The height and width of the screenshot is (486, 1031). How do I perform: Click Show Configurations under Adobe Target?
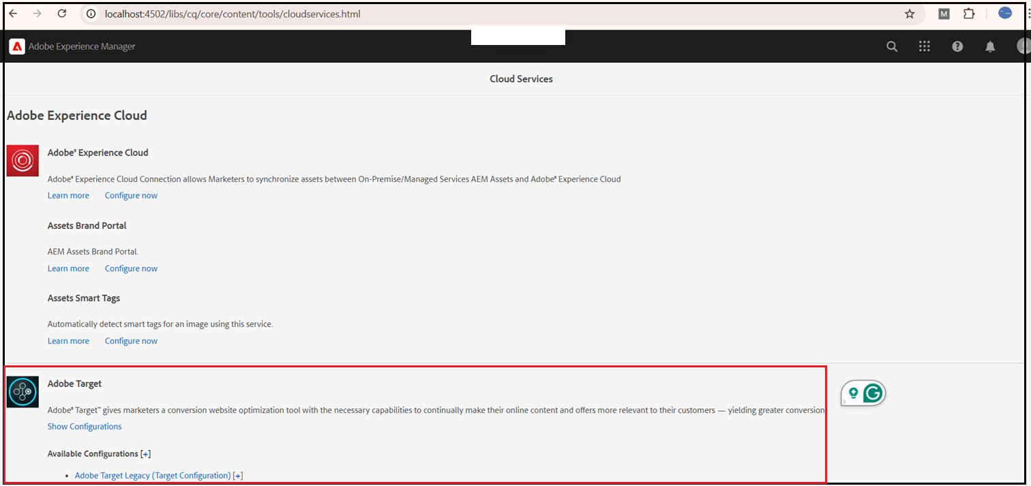coord(85,427)
